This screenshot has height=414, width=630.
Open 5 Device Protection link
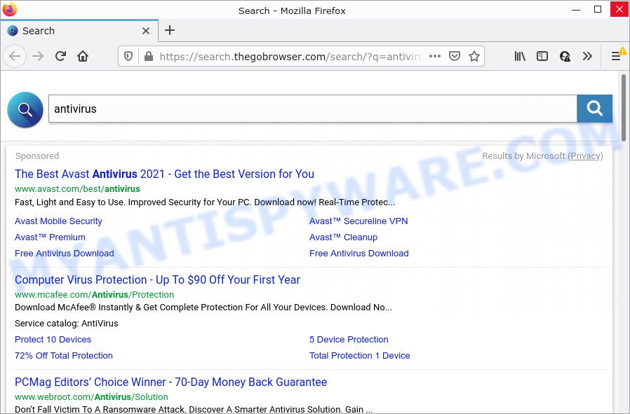pyautogui.click(x=349, y=339)
